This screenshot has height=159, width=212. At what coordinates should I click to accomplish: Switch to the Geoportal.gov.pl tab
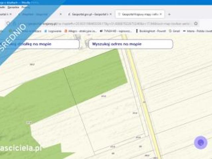click(87, 14)
